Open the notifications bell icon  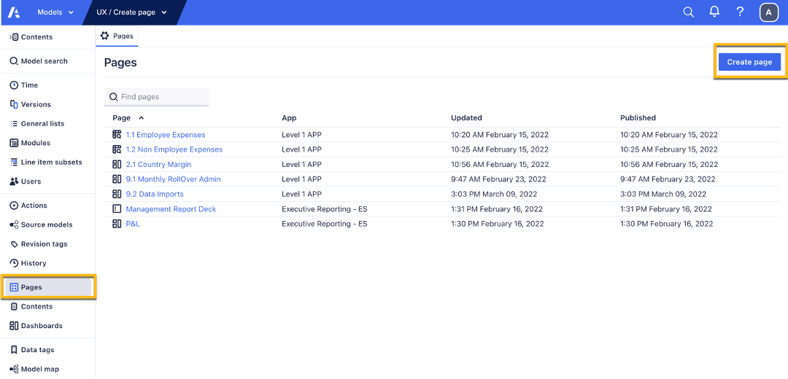(714, 12)
